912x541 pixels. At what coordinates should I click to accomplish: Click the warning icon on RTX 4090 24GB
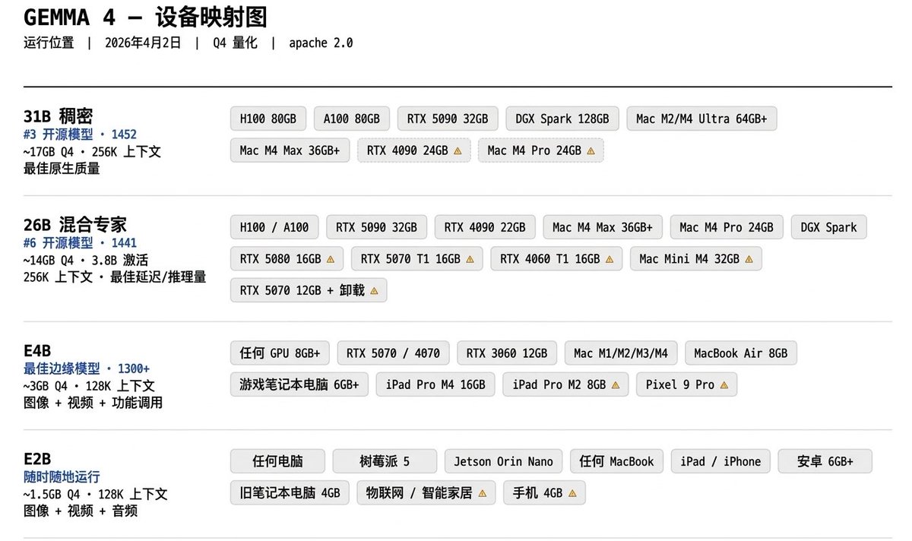click(458, 150)
